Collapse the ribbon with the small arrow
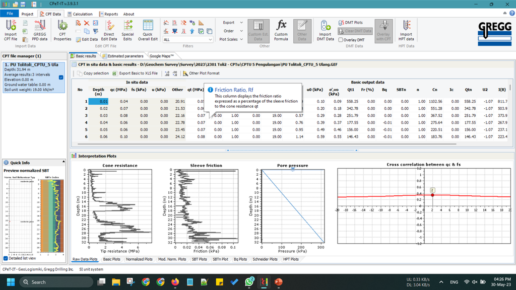The image size is (516, 290). [505, 13]
